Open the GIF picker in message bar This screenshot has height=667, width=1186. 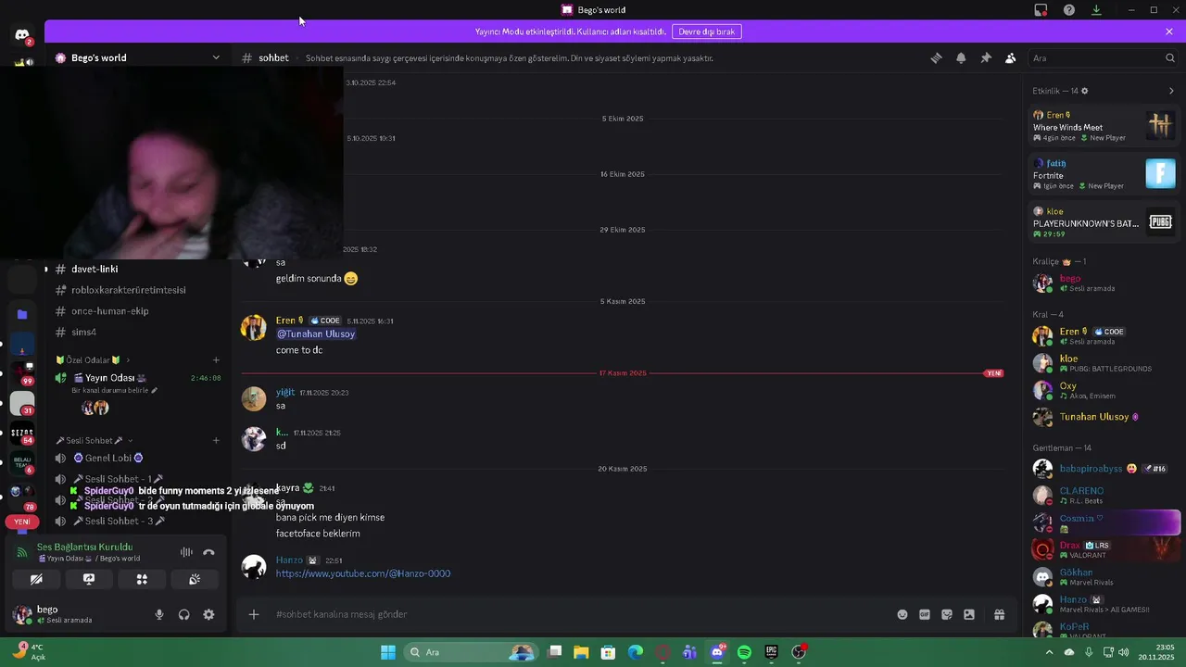tap(925, 614)
